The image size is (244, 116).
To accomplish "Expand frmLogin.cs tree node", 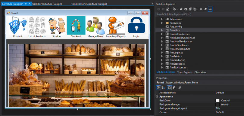I will 162,53.
